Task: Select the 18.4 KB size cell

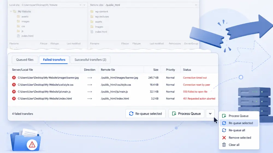Action: (154, 85)
